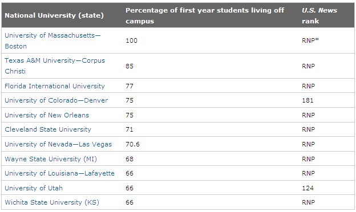Select Wichita State University (KS) link

coord(52,202)
